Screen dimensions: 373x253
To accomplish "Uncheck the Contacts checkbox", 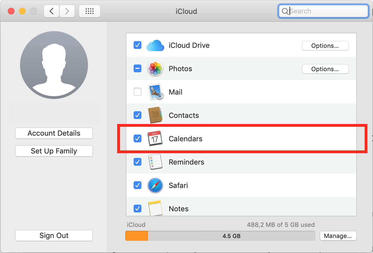I will 138,115.
